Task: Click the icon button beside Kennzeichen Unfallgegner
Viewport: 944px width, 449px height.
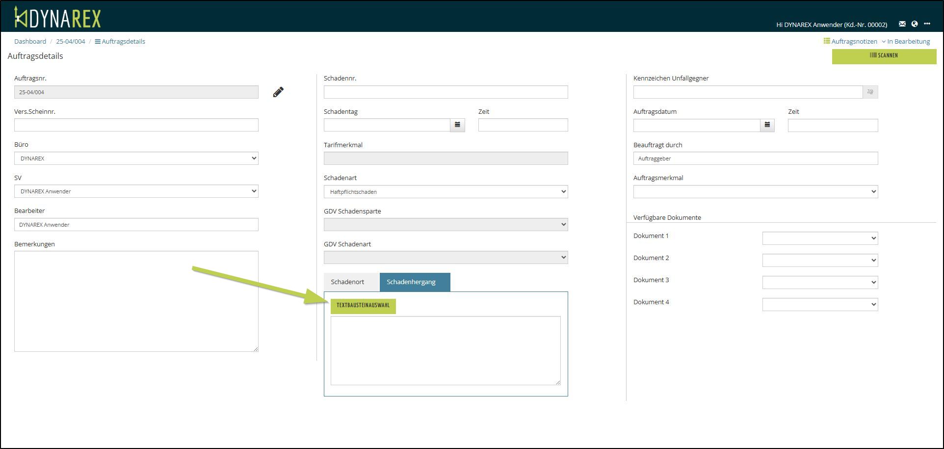Action: (x=870, y=92)
